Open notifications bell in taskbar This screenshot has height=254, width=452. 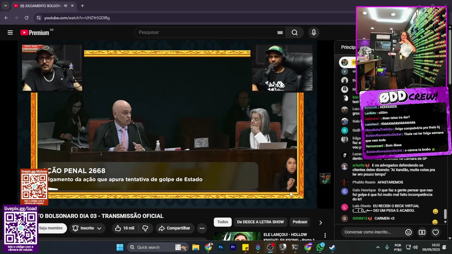coord(445,247)
